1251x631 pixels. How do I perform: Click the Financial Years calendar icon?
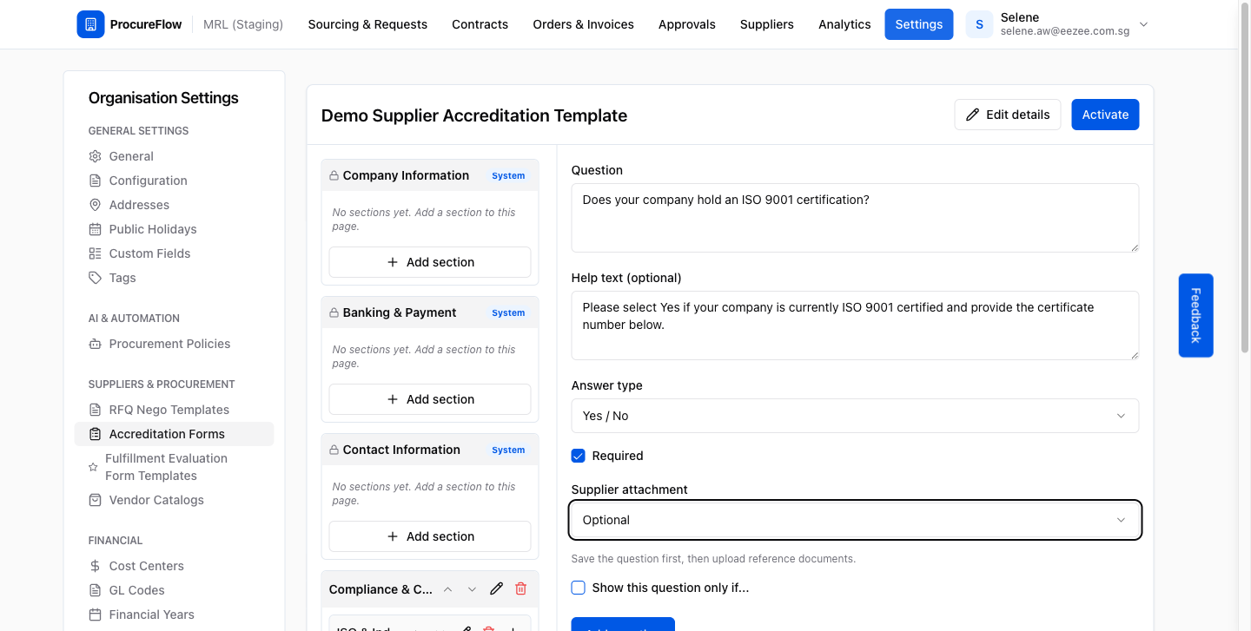tap(96, 615)
